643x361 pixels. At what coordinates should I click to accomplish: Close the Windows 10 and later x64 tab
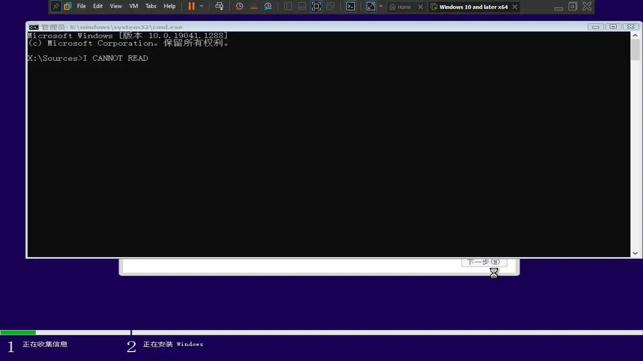(515, 7)
